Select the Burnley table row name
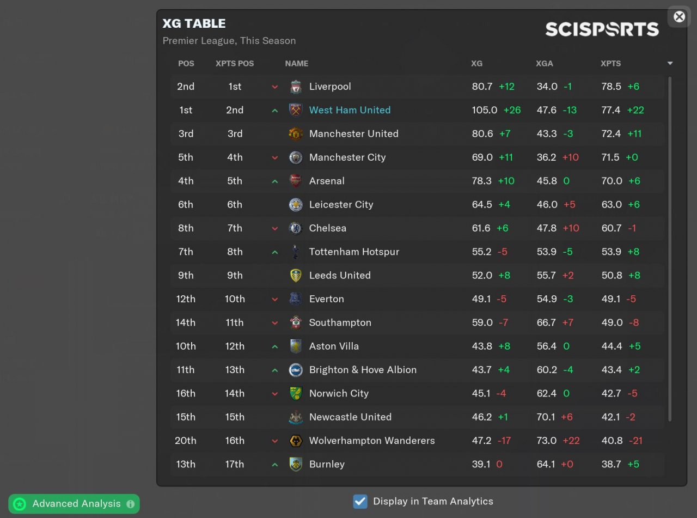Screen dimensions: 697x518 (x=327, y=464)
